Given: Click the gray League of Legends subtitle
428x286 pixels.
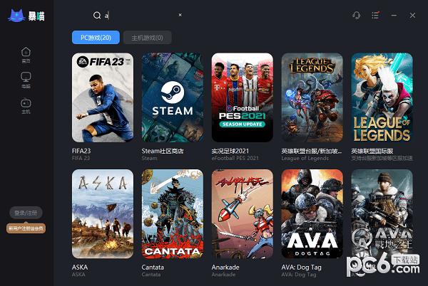Looking at the screenshot, I should pyautogui.click(x=305, y=158).
